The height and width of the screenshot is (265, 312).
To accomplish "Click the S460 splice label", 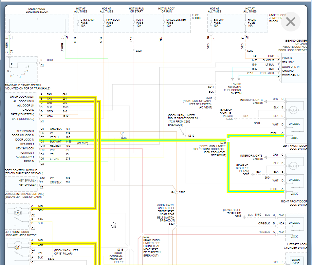I will click(258, 215).
